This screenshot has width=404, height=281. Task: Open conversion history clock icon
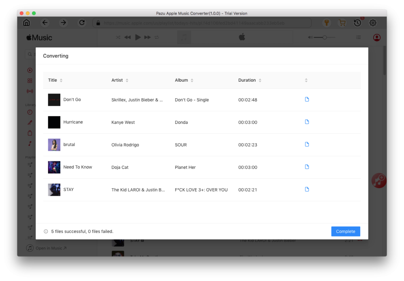point(357,22)
